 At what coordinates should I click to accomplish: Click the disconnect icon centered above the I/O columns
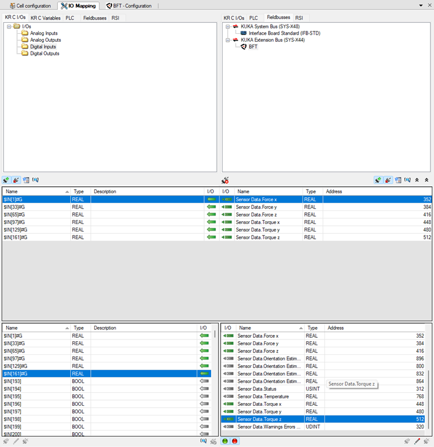(225, 180)
